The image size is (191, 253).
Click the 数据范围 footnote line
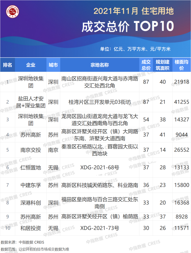tap(35, 249)
